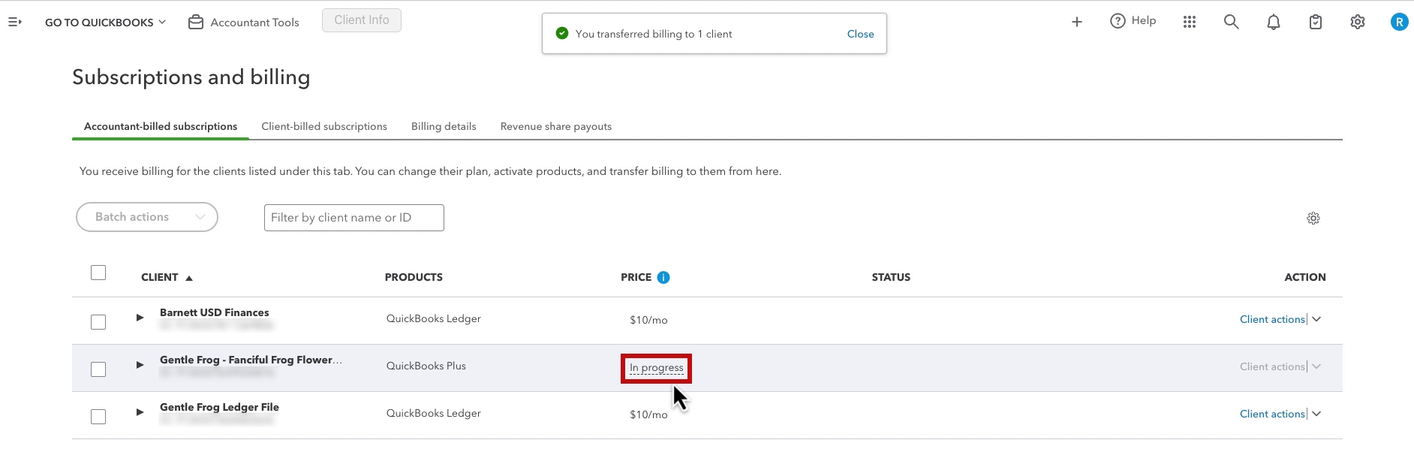The height and width of the screenshot is (452, 1414).
Task: Click Barnett's QuickBooks Ledger product cell
Action: coord(434,318)
